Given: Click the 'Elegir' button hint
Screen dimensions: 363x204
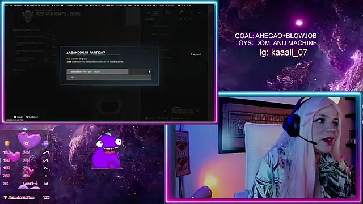Looking at the screenshot, I should (18, 117).
